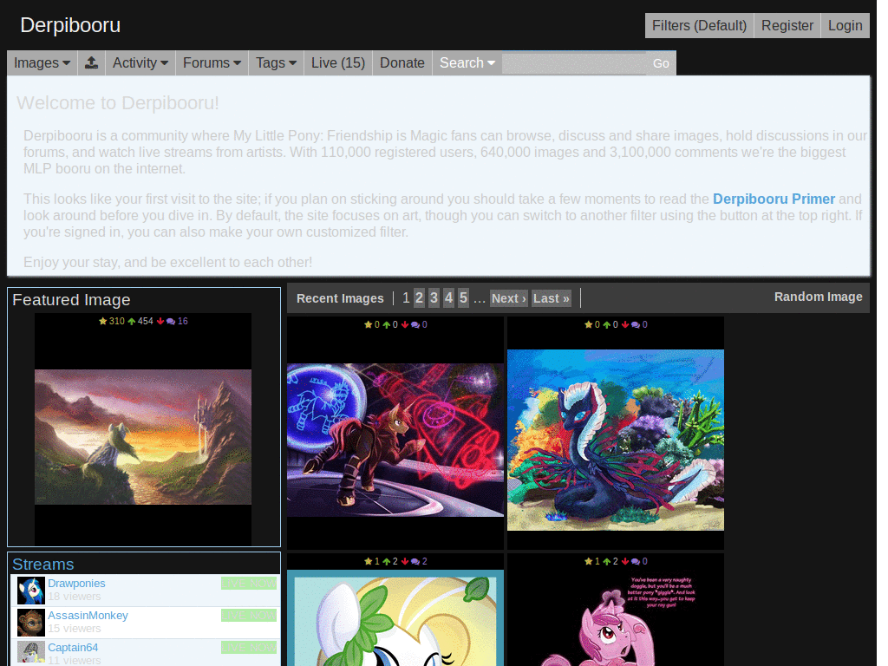
Task: Open the unicorn hologram thumbnail
Action: coord(395,440)
